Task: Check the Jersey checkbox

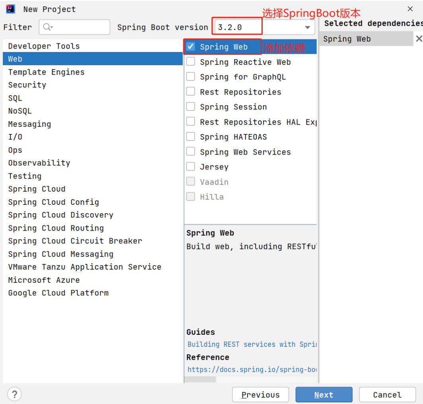Action: pos(191,167)
